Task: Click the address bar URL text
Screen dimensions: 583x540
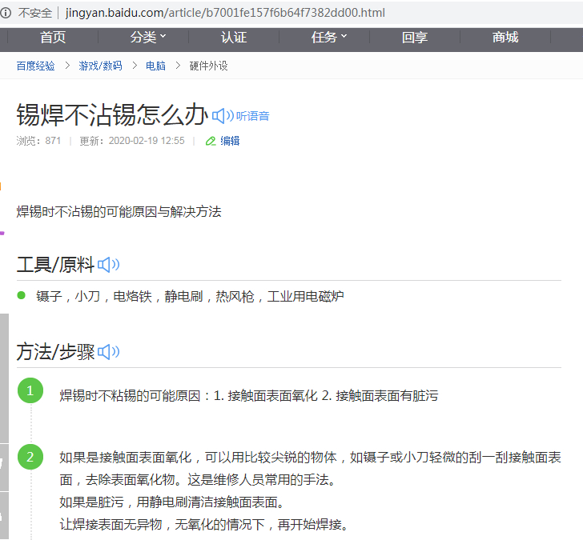Action: [225, 13]
